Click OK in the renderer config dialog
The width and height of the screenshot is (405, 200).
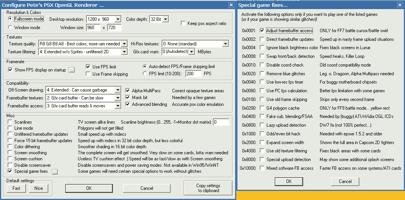(89, 188)
